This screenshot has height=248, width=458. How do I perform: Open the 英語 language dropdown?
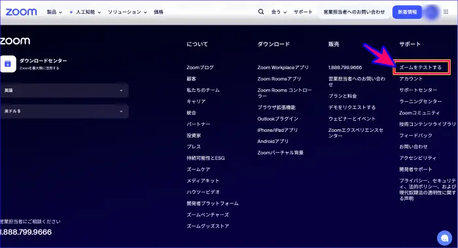click(64, 90)
